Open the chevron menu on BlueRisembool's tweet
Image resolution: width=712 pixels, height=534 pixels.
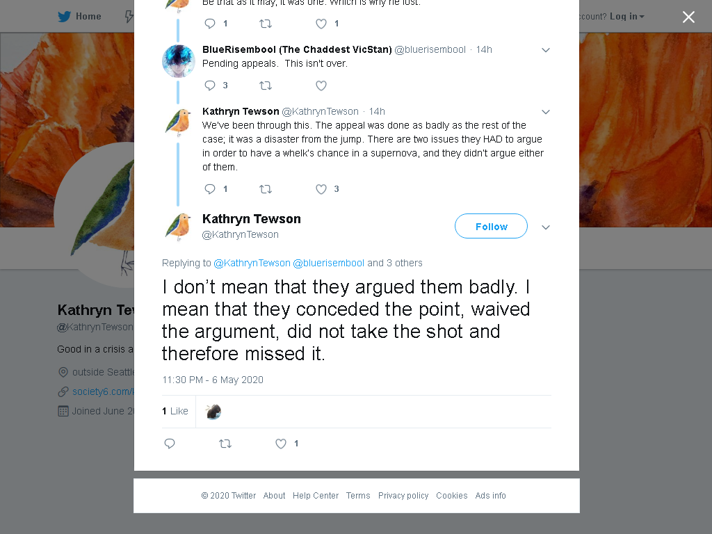[x=546, y=50]
